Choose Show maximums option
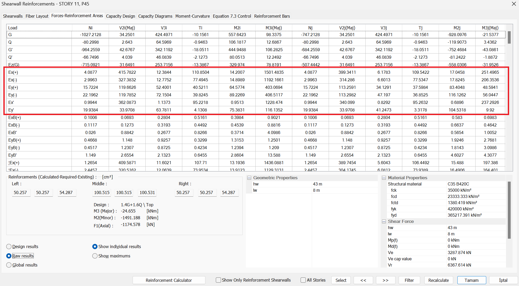The image size is (519, 286). tap(95, 256)
